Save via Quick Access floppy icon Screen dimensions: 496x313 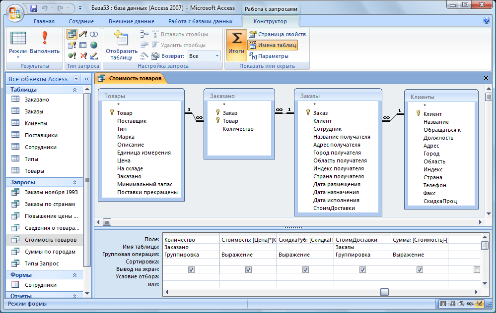[x=34, y=8]
